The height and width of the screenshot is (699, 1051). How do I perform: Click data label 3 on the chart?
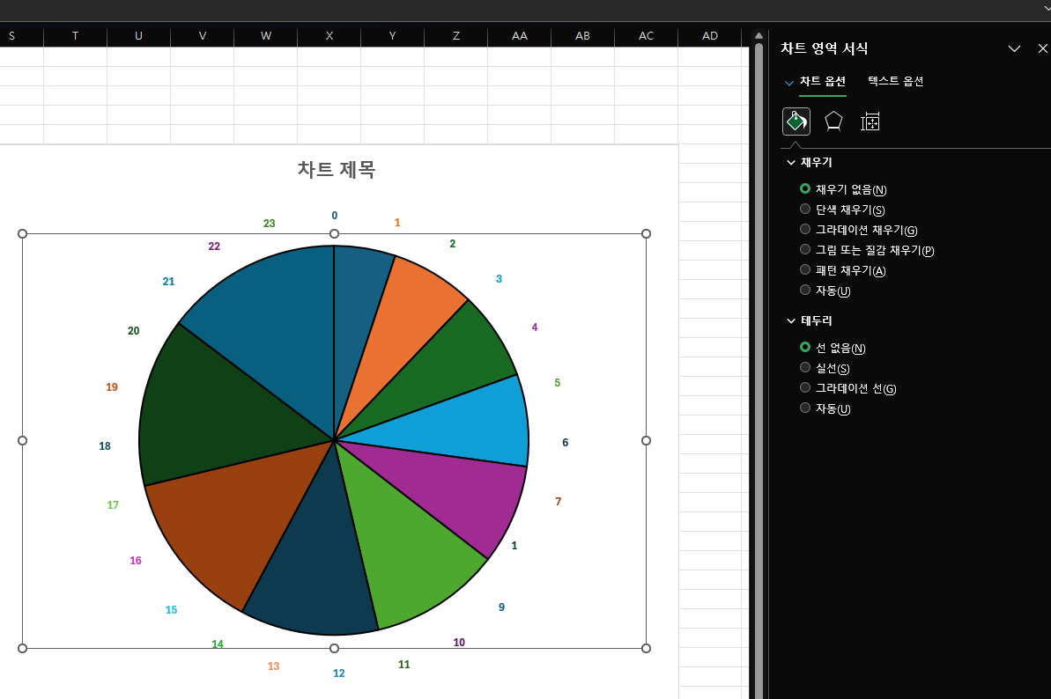pyautogui.click(x=499, y=278)
